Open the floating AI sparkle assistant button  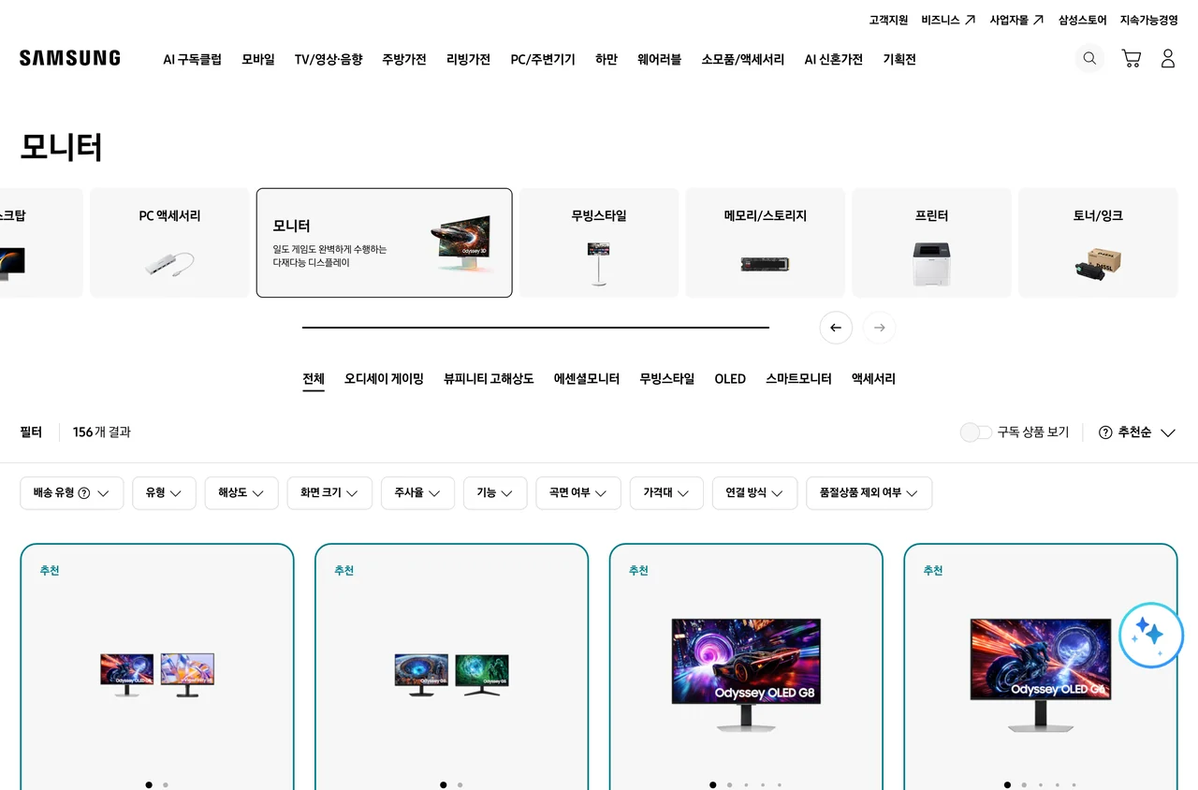tap(1151, 635)
